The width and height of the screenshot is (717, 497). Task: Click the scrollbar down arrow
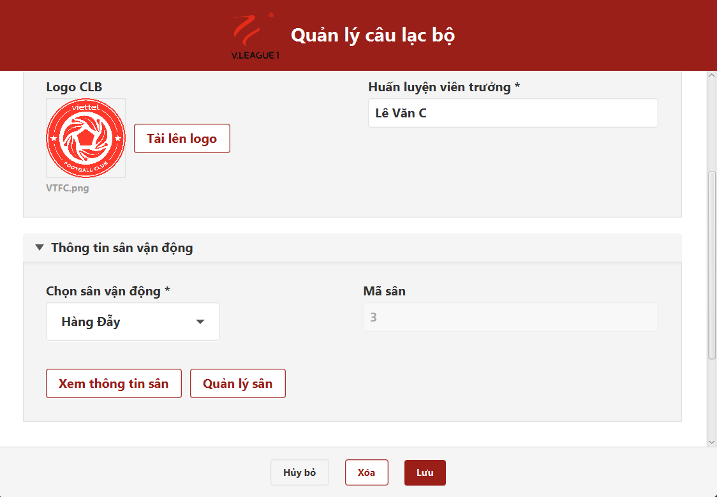click(x=712, y=441)
